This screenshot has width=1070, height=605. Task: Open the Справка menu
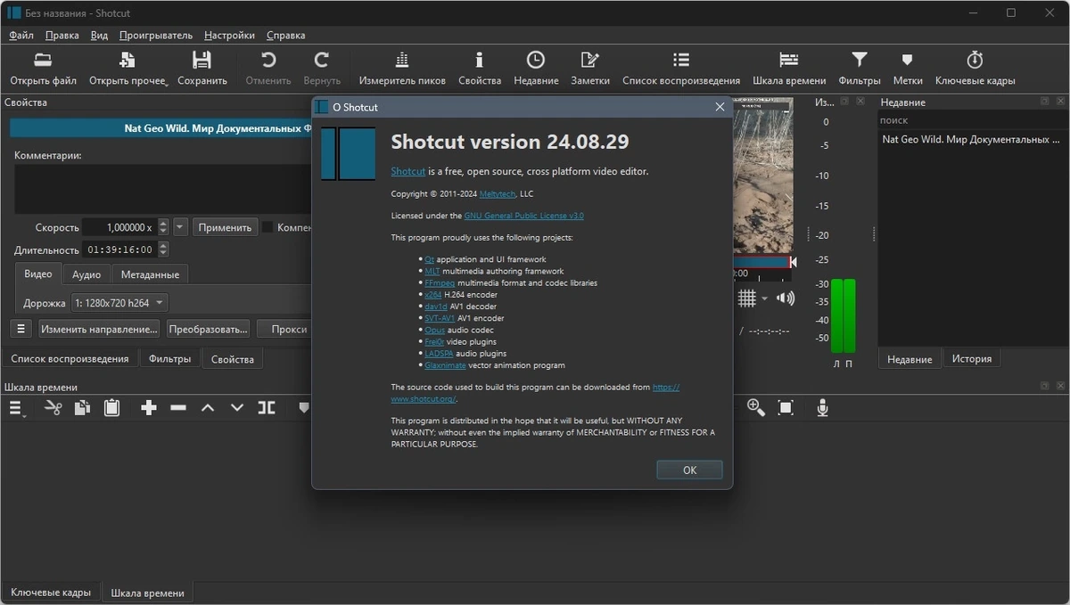pos(286,36)
